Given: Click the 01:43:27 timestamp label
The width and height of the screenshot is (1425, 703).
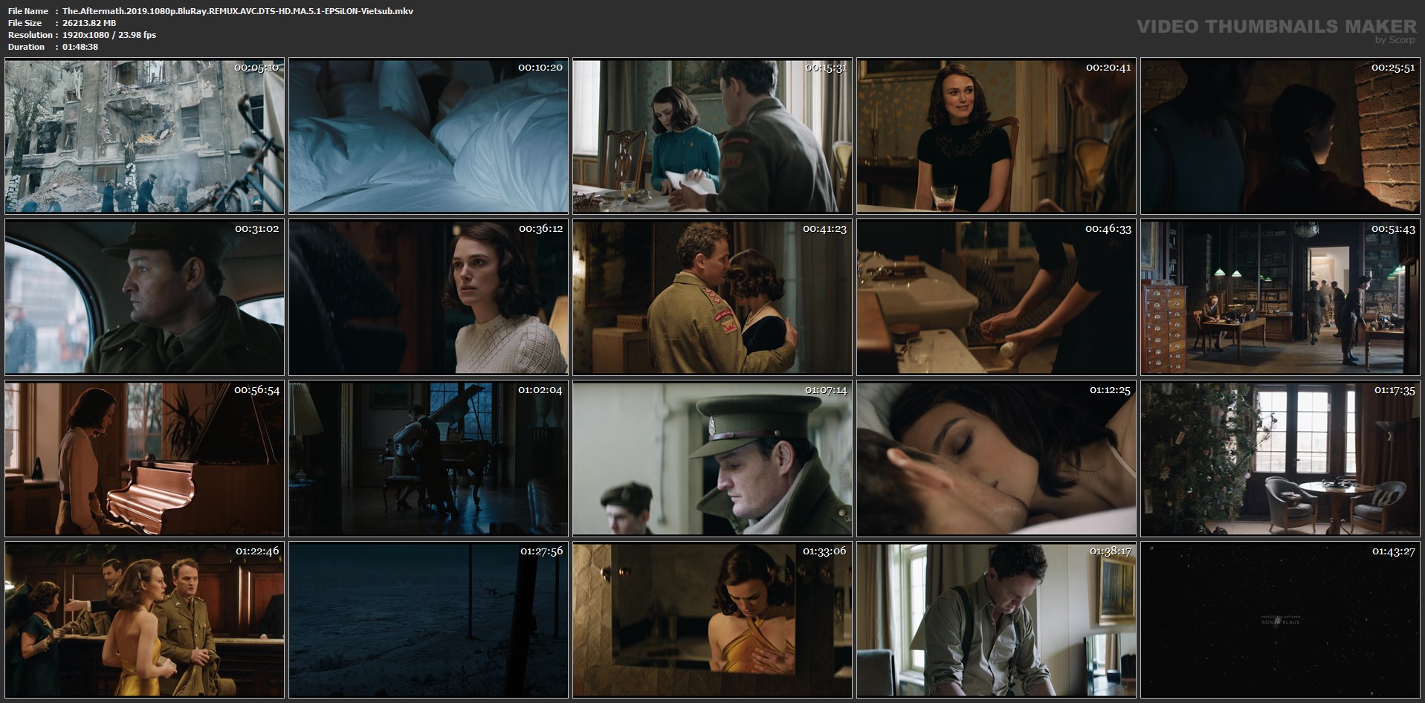Looking at the screenshot, I should 1394,551.
